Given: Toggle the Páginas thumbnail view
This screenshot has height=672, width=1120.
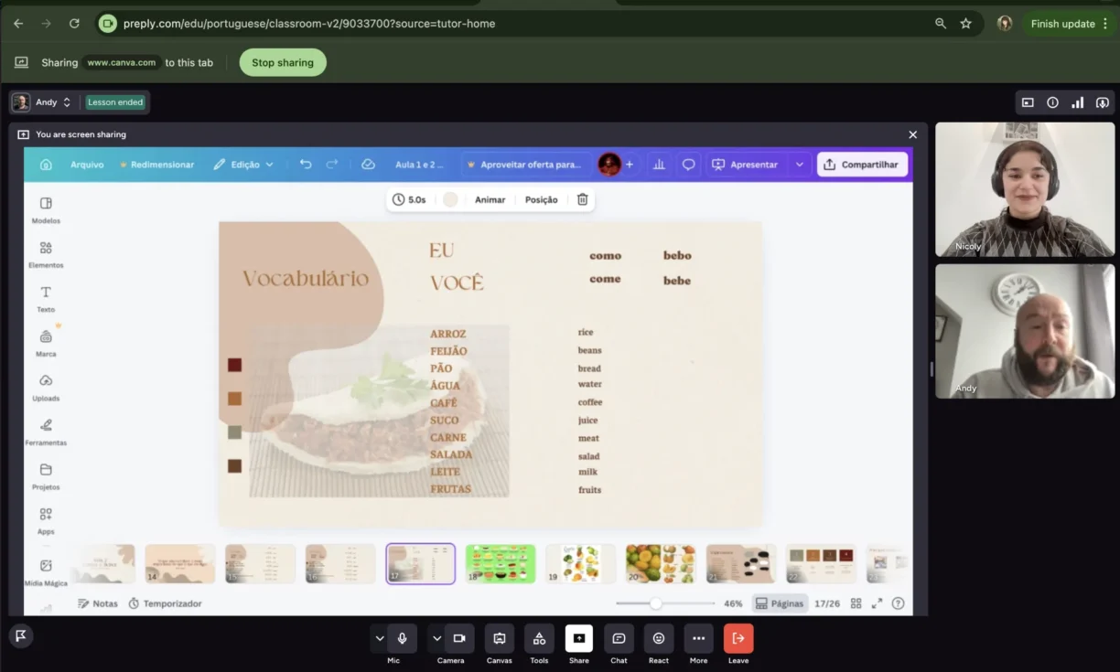Looking at the screenshot, I should (780, 603).
